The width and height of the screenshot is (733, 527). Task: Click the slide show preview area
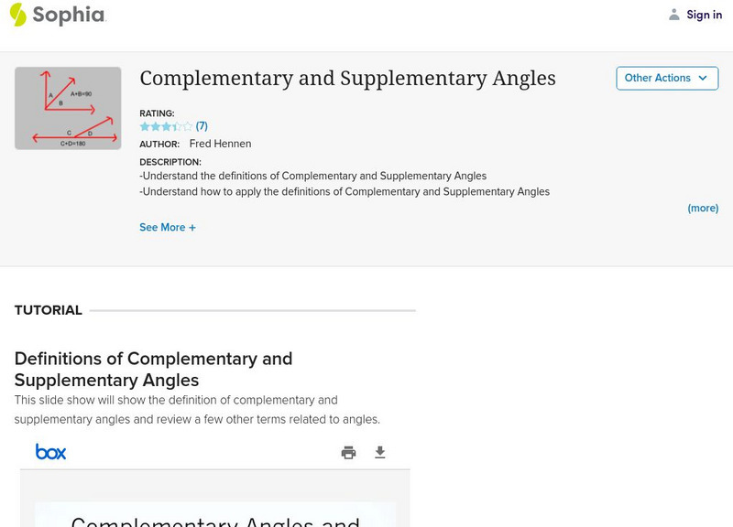click(215, 512)
